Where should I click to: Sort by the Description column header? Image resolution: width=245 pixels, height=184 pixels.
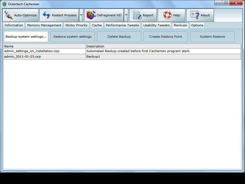[164, 46]
